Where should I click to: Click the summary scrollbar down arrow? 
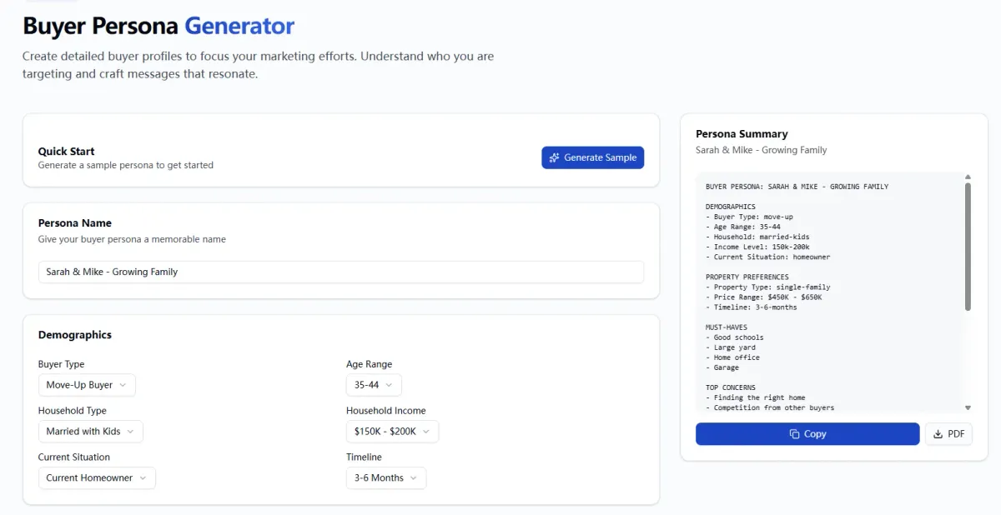click(968, 407)
